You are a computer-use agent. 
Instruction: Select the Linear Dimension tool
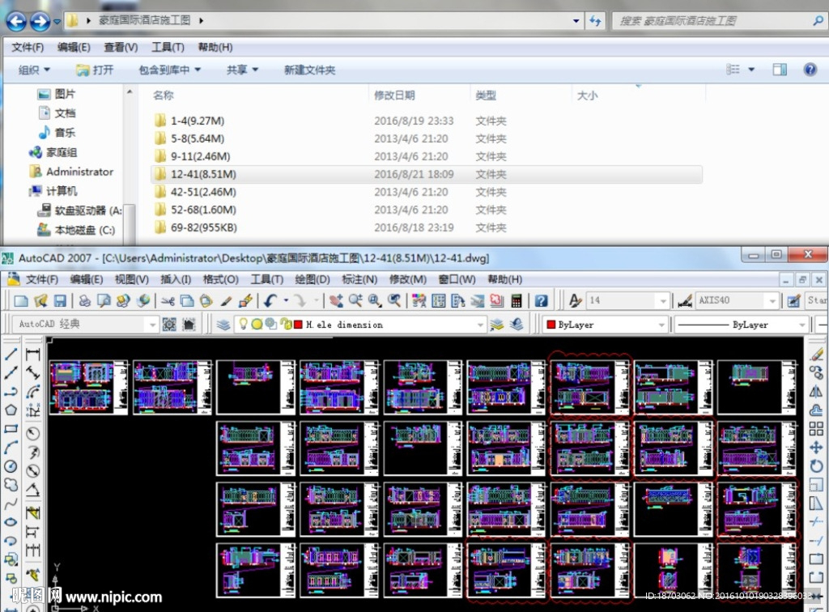point(32,354)
